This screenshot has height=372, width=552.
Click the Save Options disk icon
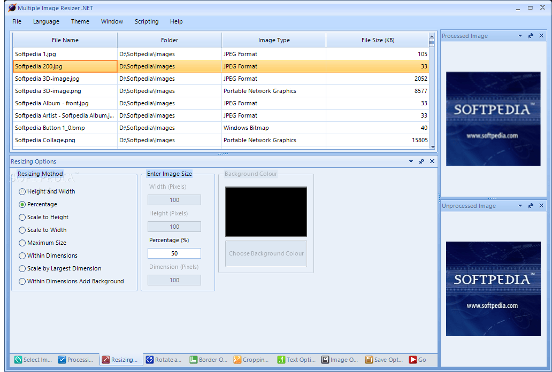point(369,359)
